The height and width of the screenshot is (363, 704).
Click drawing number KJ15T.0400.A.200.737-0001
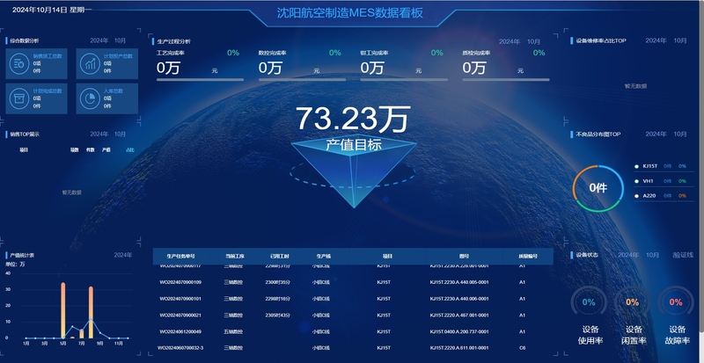coord(459,331)
